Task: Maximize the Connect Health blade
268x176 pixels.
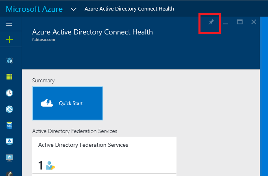Action: (x=240, y=22)
